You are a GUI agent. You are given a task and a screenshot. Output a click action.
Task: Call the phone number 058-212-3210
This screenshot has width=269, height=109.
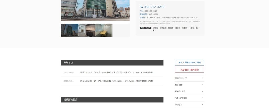[154, 7]
